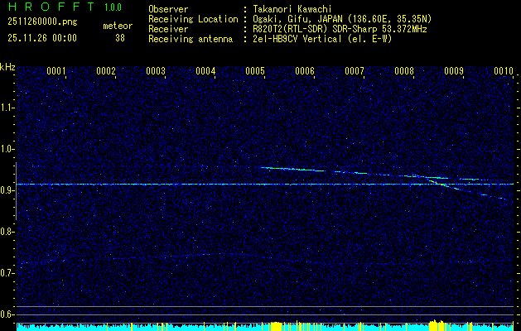
Task: Click time marker 0008
Action: pyautogui.click(x=404, y=70)
